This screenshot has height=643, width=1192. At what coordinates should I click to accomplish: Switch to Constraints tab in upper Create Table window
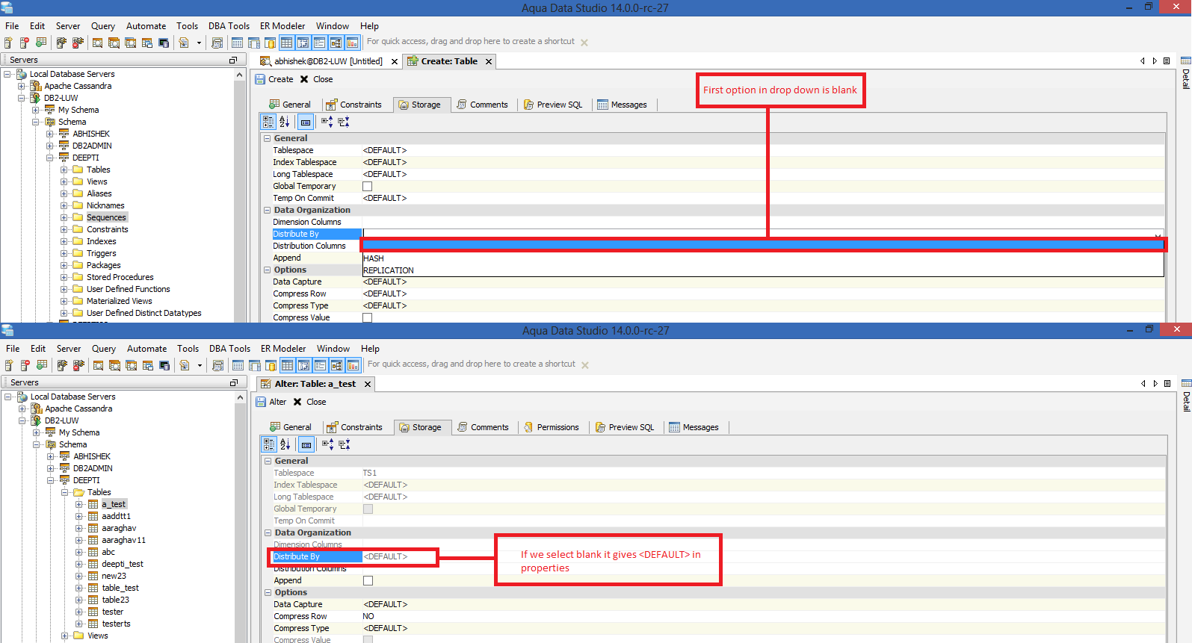[x=353, y=105]
